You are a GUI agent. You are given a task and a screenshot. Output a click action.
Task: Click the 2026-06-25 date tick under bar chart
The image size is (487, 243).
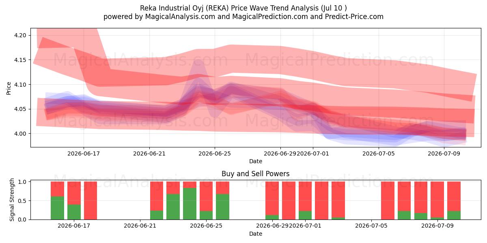(x=206, y=226)
